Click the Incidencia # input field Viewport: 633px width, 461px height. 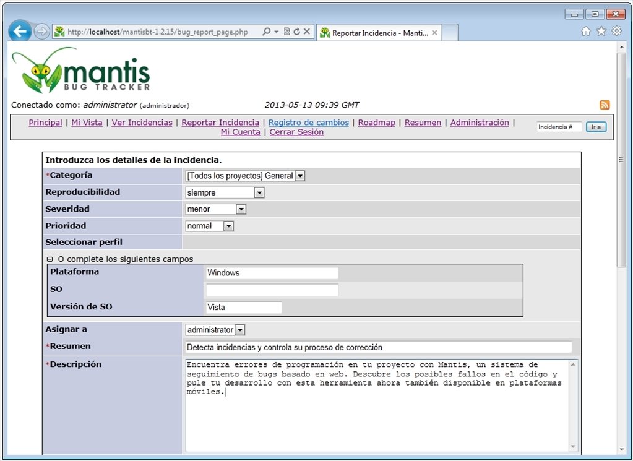coord(559,127)
